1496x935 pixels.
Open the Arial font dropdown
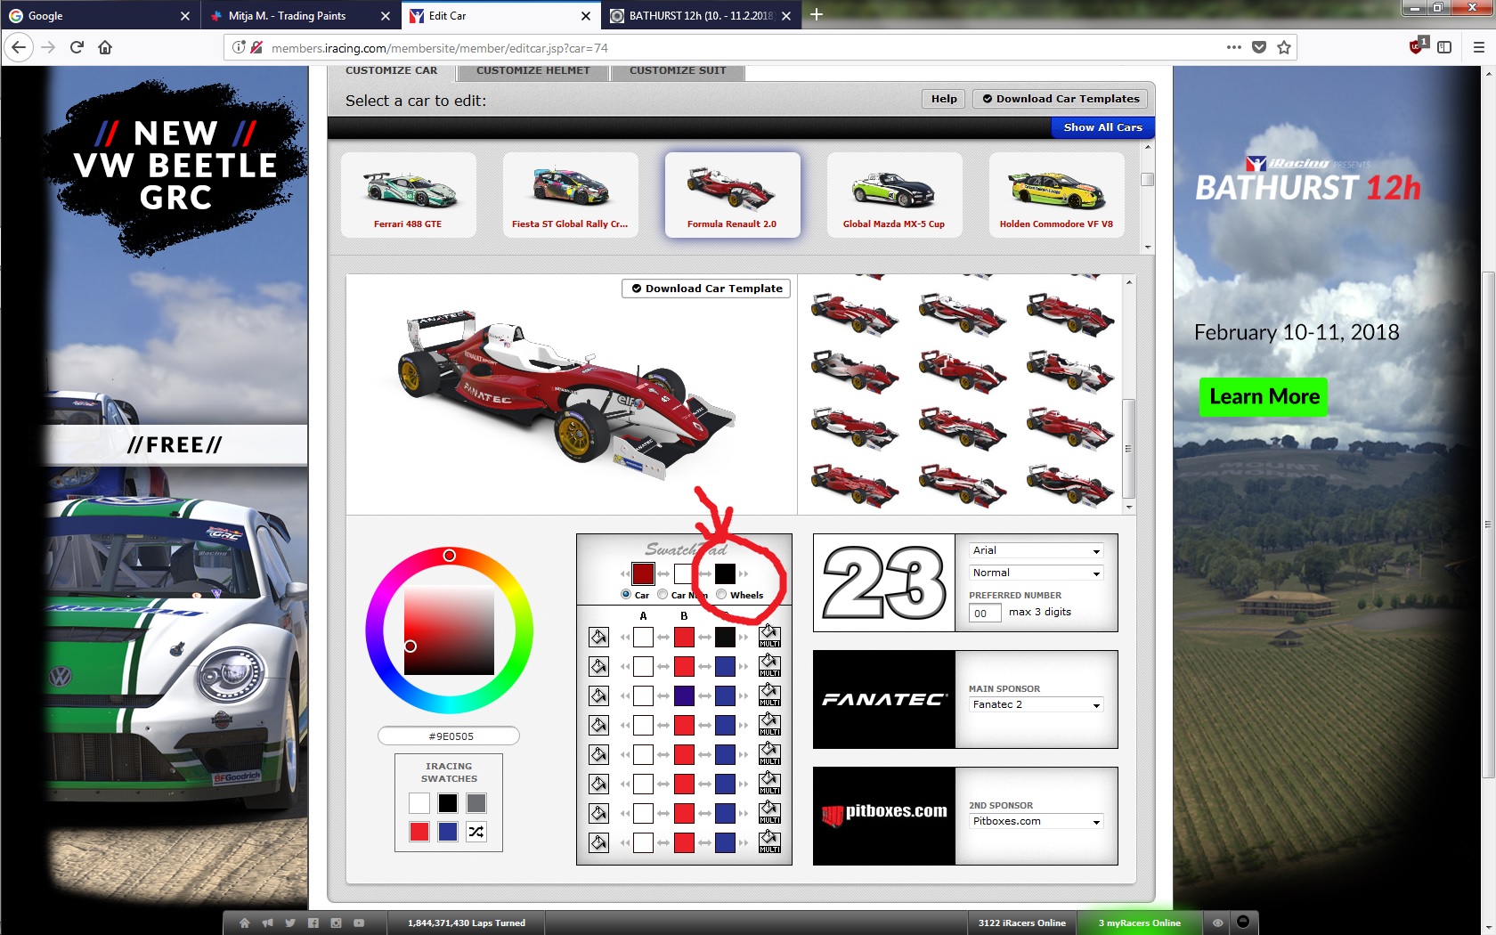(x=1037, y=550)
